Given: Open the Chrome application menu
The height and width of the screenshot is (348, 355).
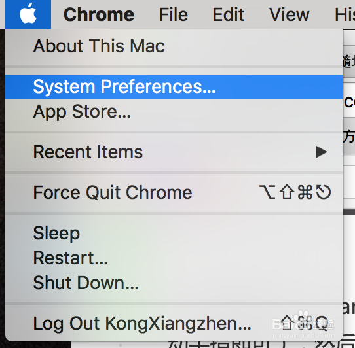Looking at the screenshot, I should tap(99, 14).
